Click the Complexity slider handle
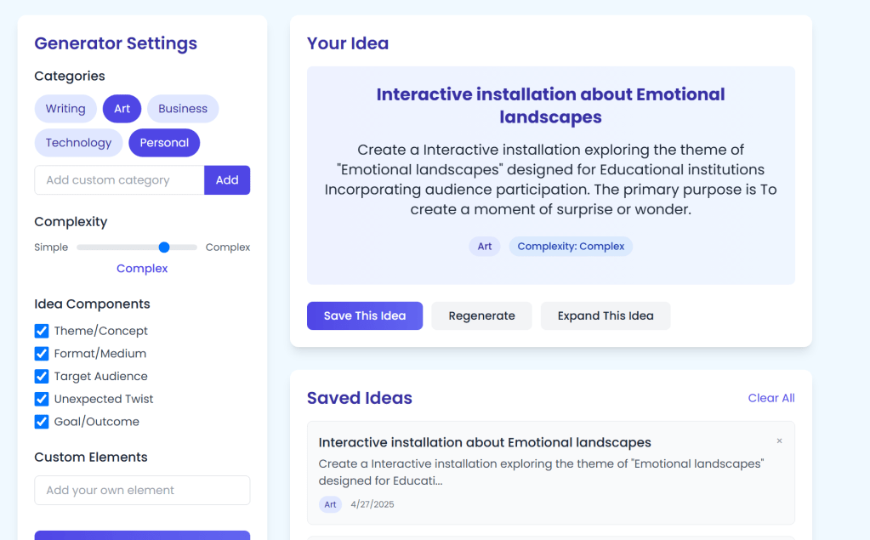Screen dimensions: 870x540 click(x=164, y=247)
